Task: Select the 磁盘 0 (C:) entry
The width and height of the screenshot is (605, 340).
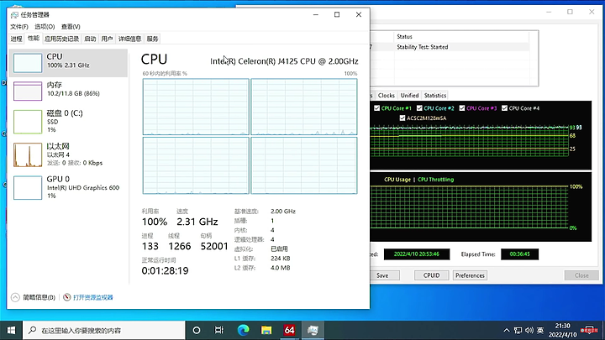Action: (68, 122)
